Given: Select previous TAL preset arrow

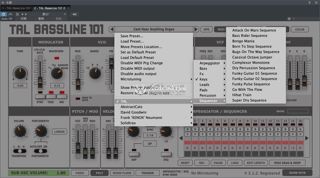Looking at the screenshot, I should (x=112, y=29).
